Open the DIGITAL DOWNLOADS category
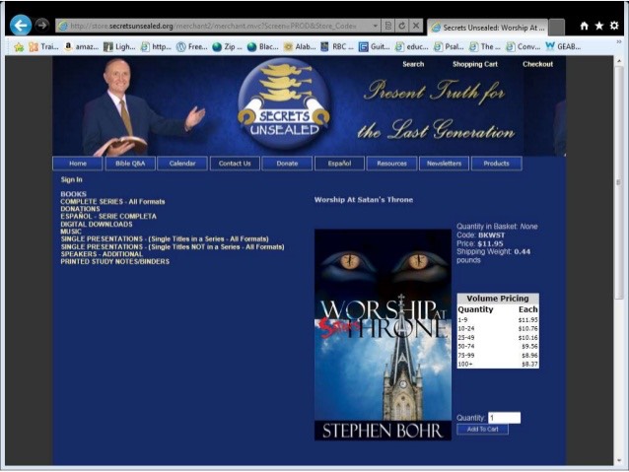 click(x=97, y=224)
